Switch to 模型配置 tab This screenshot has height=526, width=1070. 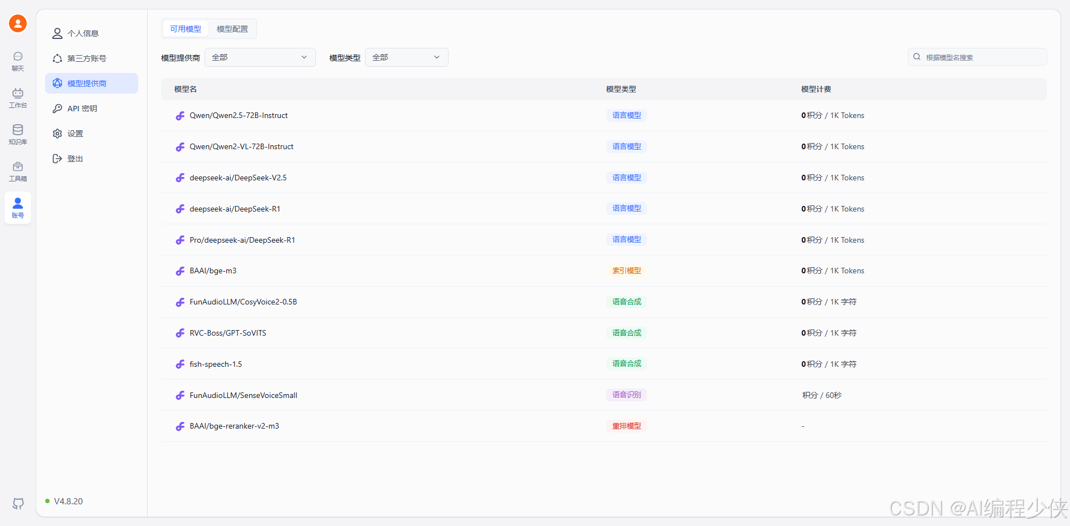point(232,29)
